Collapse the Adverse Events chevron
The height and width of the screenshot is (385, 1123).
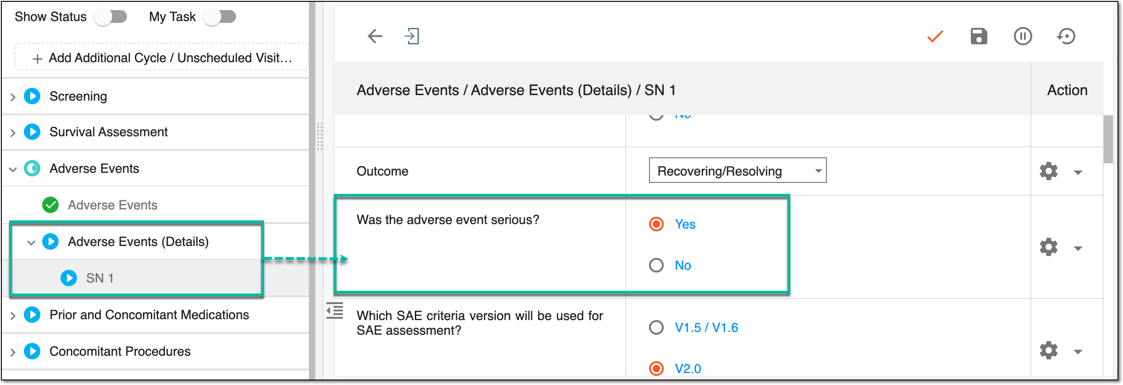click(x=13, y=169)
